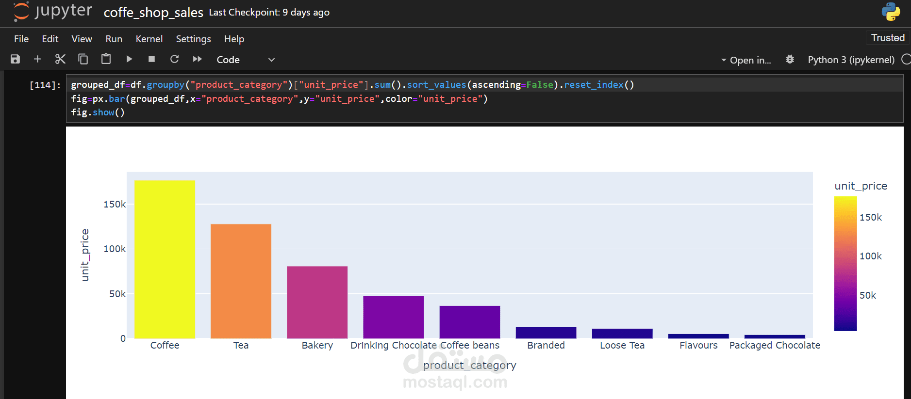The image size is (911, 399).
Task: Click the Last Checkpoint text
Action: (269, 13)
